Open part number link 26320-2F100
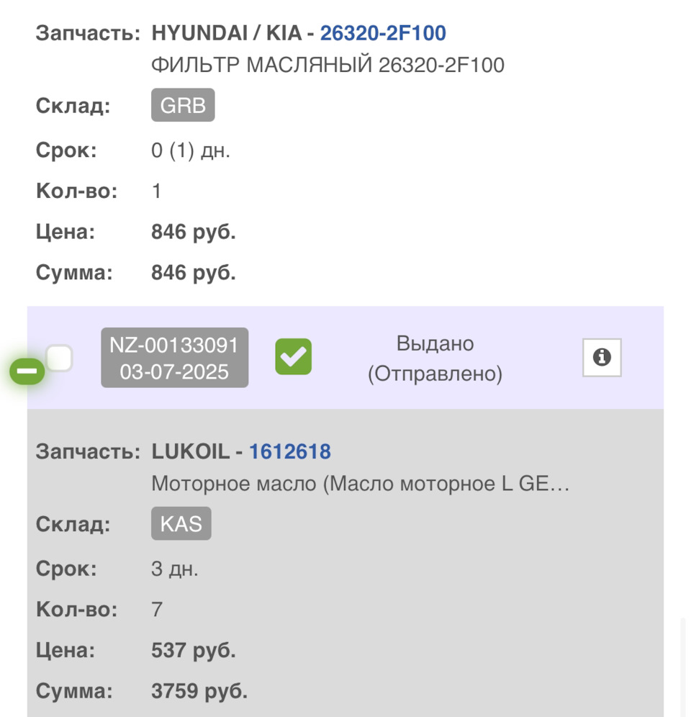 click(x=383, y=33)
